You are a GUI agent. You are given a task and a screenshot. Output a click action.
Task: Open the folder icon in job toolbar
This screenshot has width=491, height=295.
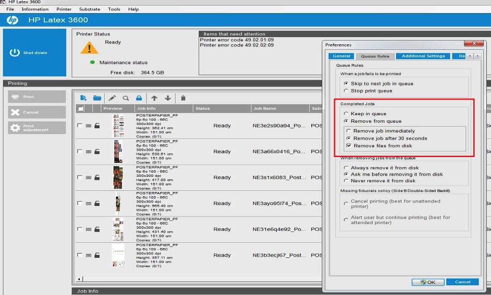coord(97,98)
